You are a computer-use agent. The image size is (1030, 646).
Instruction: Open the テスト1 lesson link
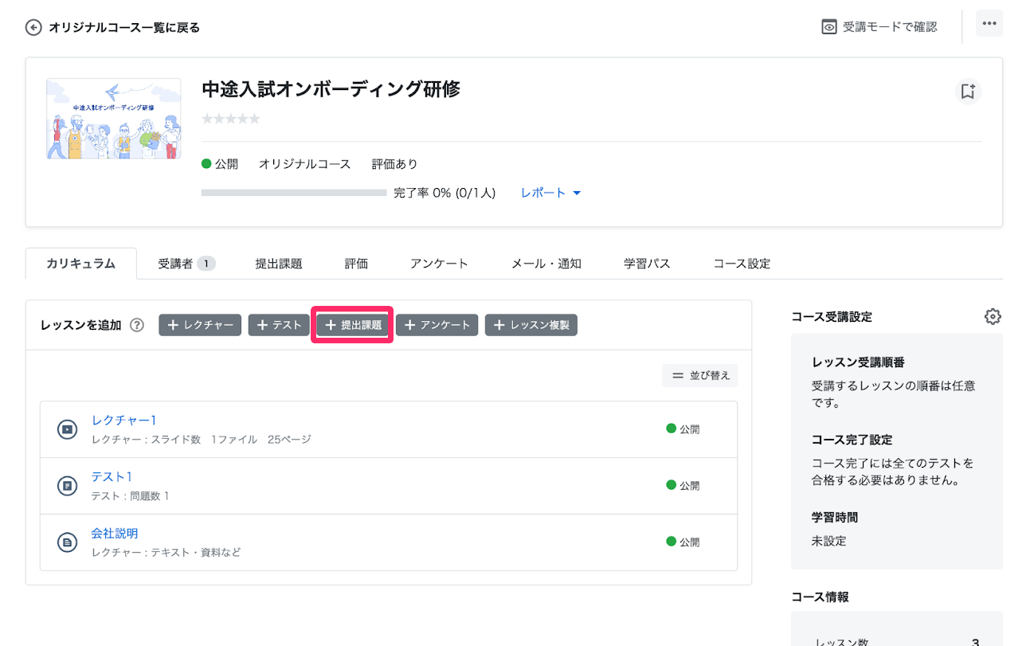(x=112, y=477)
